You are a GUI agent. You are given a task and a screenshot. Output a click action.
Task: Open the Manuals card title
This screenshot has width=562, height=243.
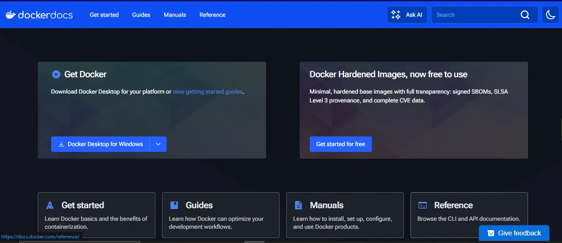pos(327,205)
